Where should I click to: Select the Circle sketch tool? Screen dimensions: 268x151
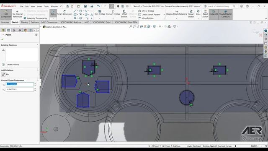[80, 11]
